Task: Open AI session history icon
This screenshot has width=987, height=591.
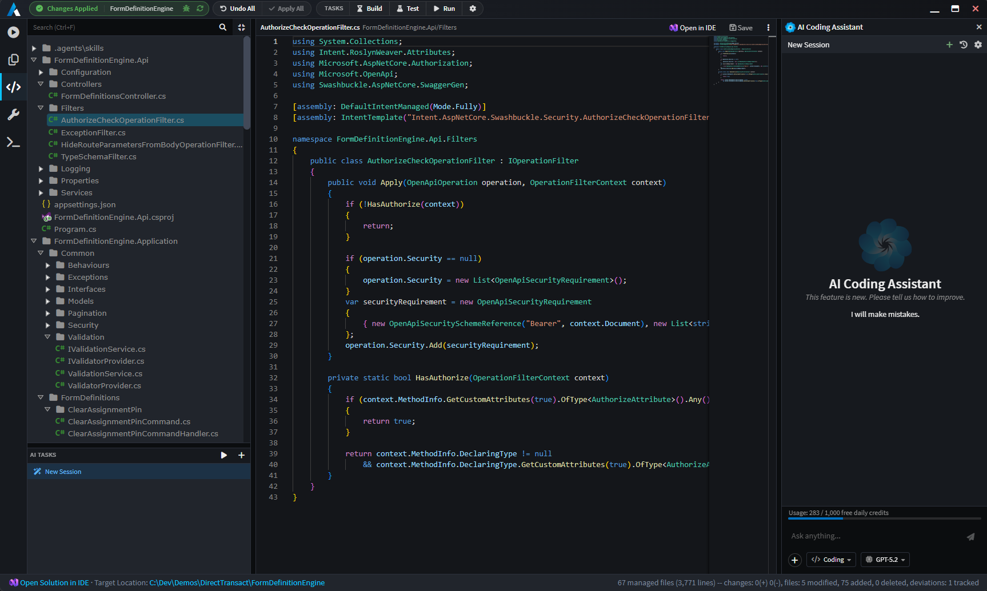Action: click(x=964, y=45)
